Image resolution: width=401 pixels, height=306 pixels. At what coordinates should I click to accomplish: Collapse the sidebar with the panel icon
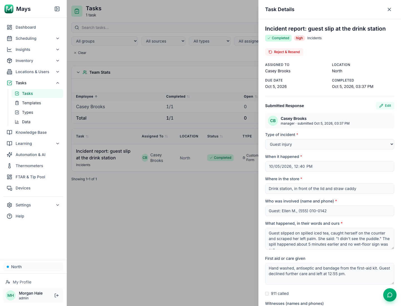coord(57,9)
